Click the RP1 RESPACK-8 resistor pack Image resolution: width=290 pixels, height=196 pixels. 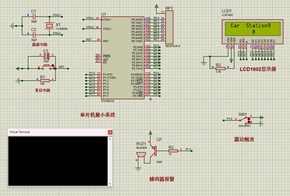click(x=169, y=27)
